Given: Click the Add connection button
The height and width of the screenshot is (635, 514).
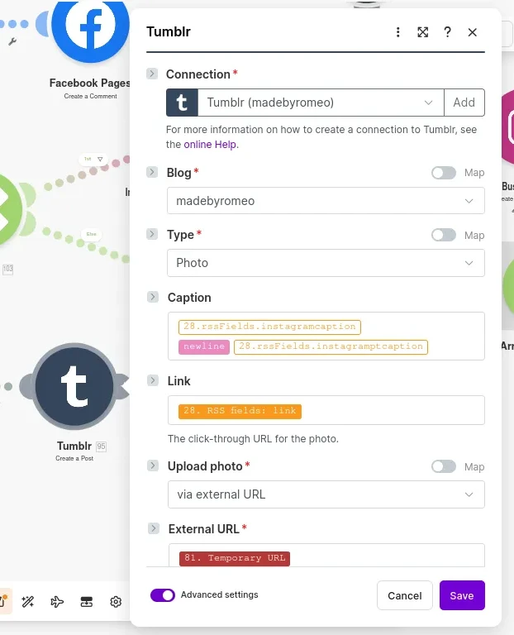Looking at the screenshot, I should 464,103.
